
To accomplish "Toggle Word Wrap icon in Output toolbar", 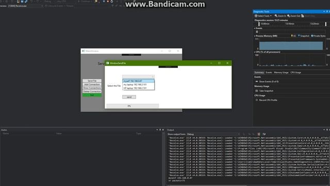I will pos(264,134).
